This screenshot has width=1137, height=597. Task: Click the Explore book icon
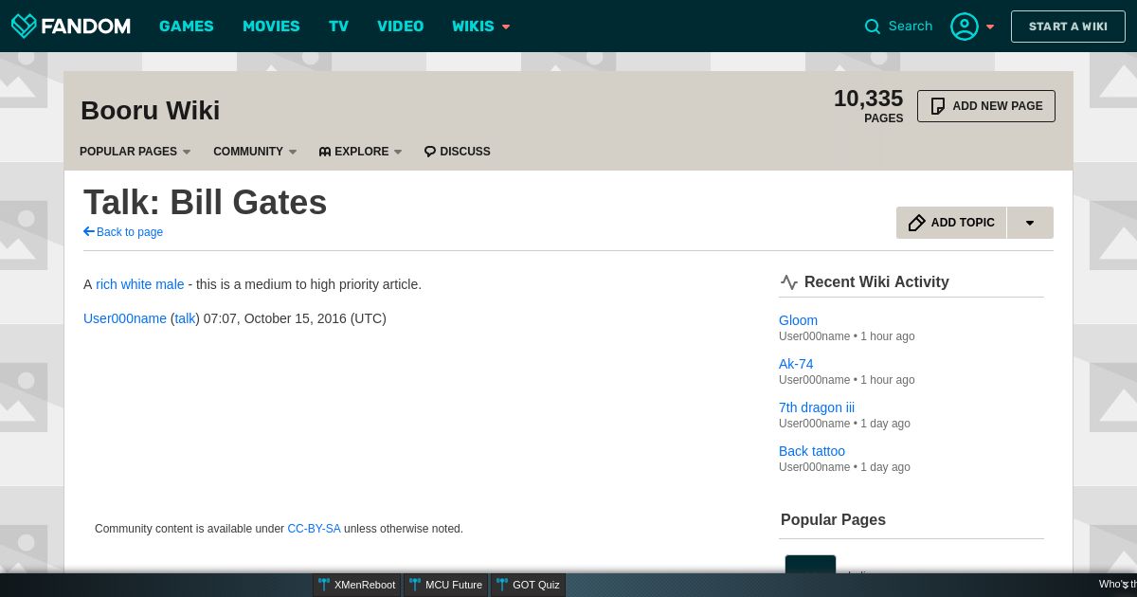[325, 152]
